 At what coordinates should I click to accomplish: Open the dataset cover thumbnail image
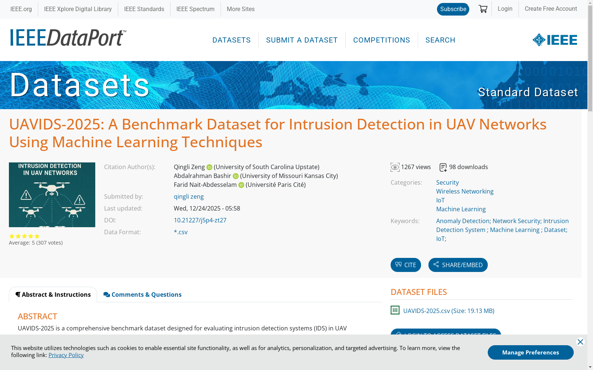52,195
